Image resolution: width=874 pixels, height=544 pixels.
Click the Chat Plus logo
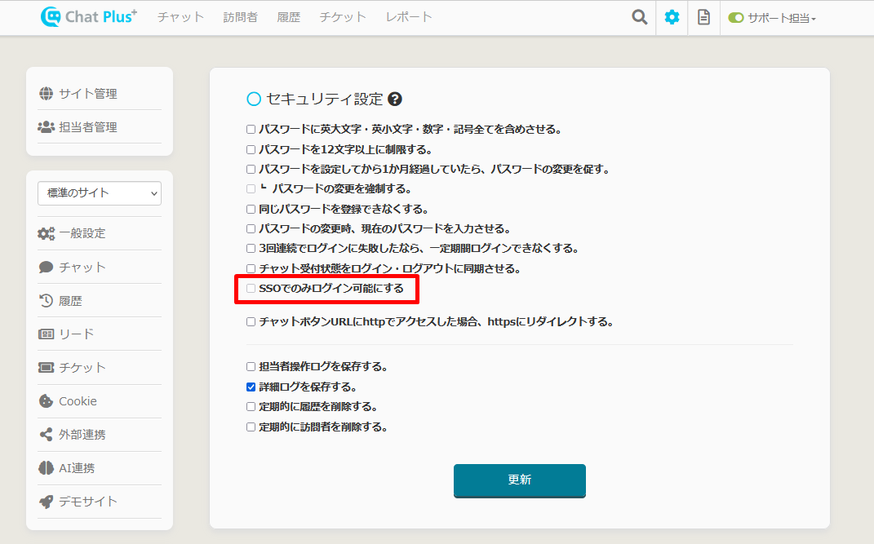click(x=90, y=17)
